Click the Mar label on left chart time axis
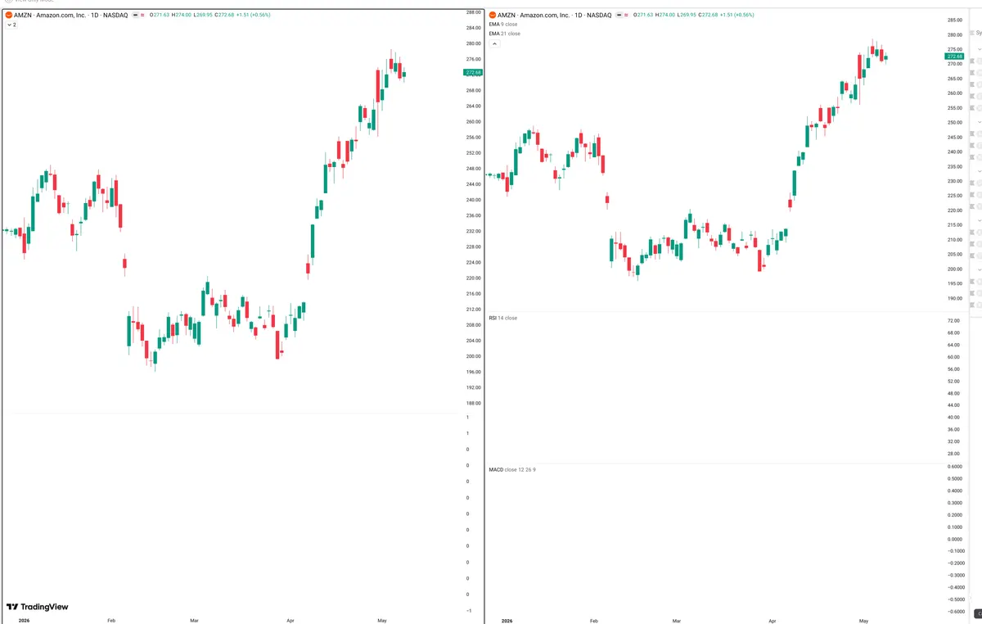Viewport: 982px width, 624px height. pyautogui.click(x=194, y=622)
